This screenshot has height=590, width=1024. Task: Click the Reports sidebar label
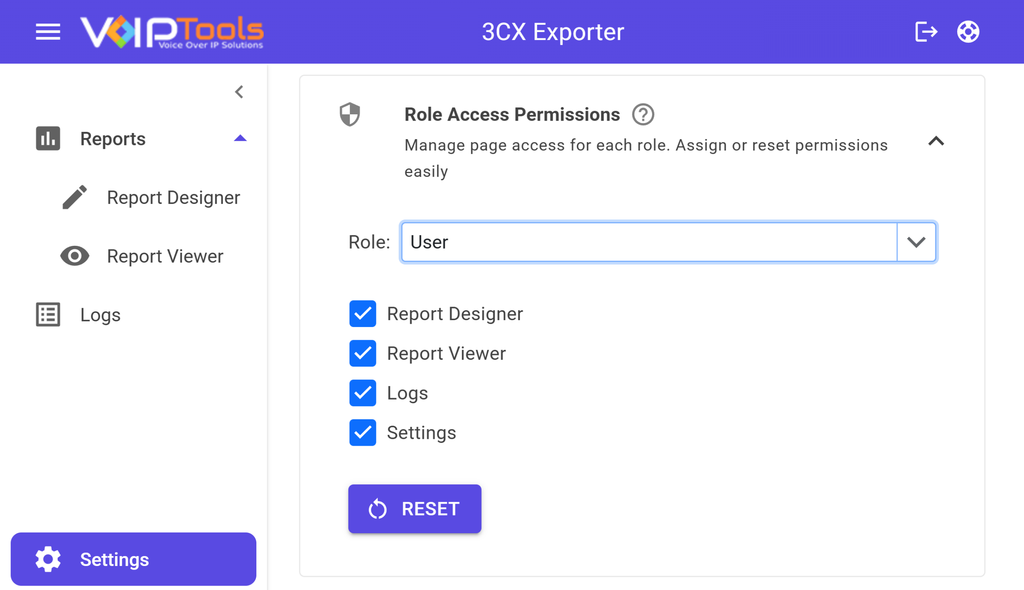click(x=113, y=139)
